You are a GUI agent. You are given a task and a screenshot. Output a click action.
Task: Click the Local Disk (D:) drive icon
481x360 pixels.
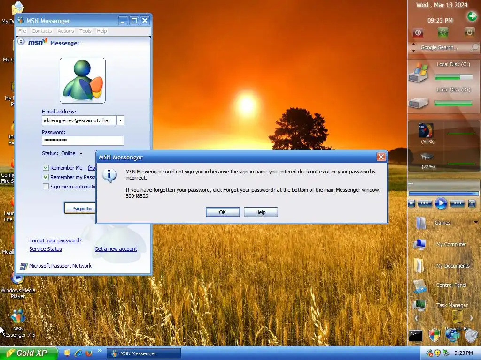coord(418,103)
